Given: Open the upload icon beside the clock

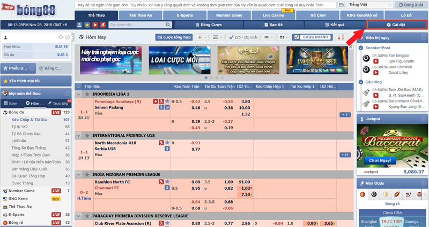Looking at the screenshot, I should tap(79, 25).
